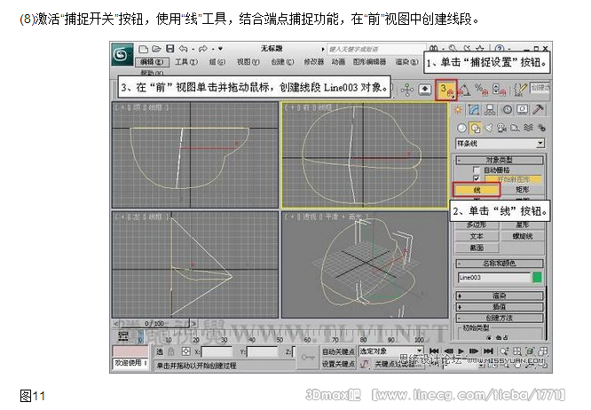The height and width of the screenshot is (410, 591).
Task: Select the Geometry category icon
Action: [461, 128]
